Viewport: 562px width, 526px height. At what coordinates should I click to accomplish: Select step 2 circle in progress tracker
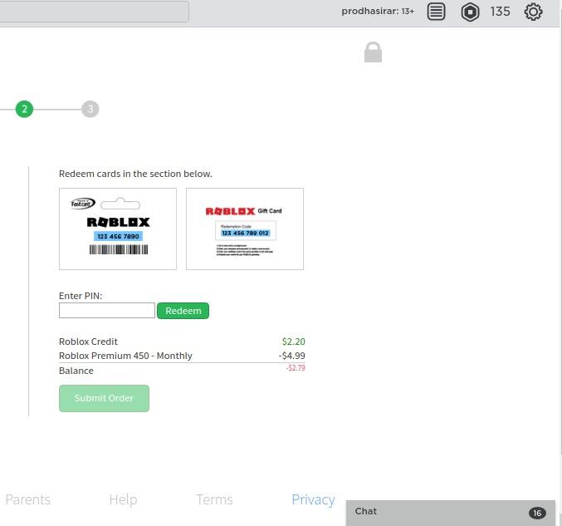pos(24,109)
